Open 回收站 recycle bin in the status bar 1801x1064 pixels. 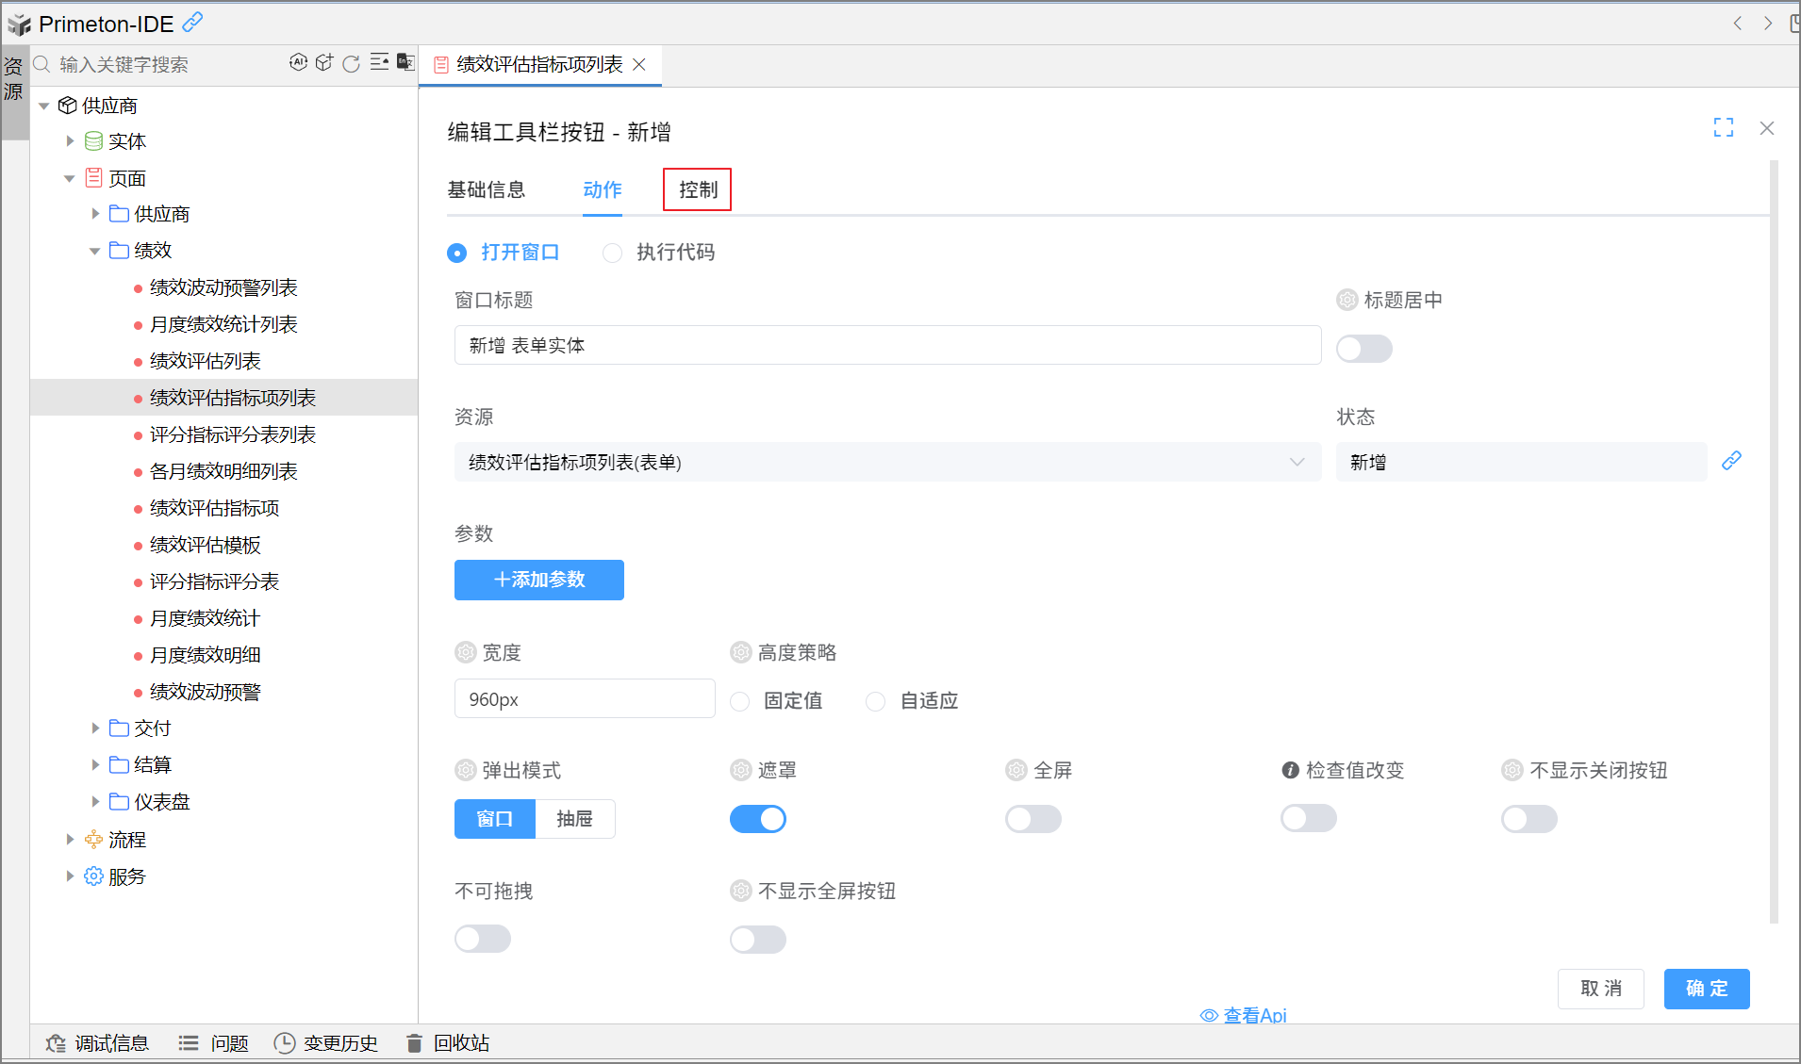(x=448, y=1042)
